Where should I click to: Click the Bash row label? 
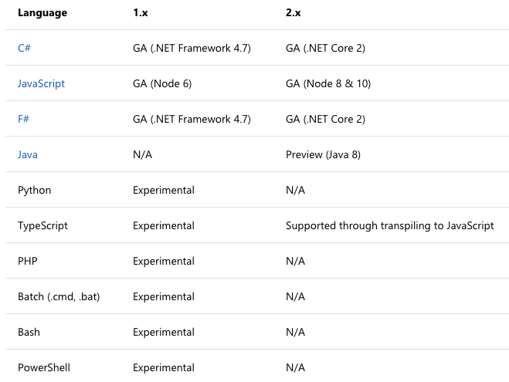point(29,332)
